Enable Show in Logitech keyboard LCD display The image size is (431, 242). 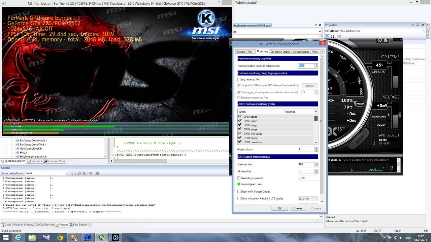[239, 199]
